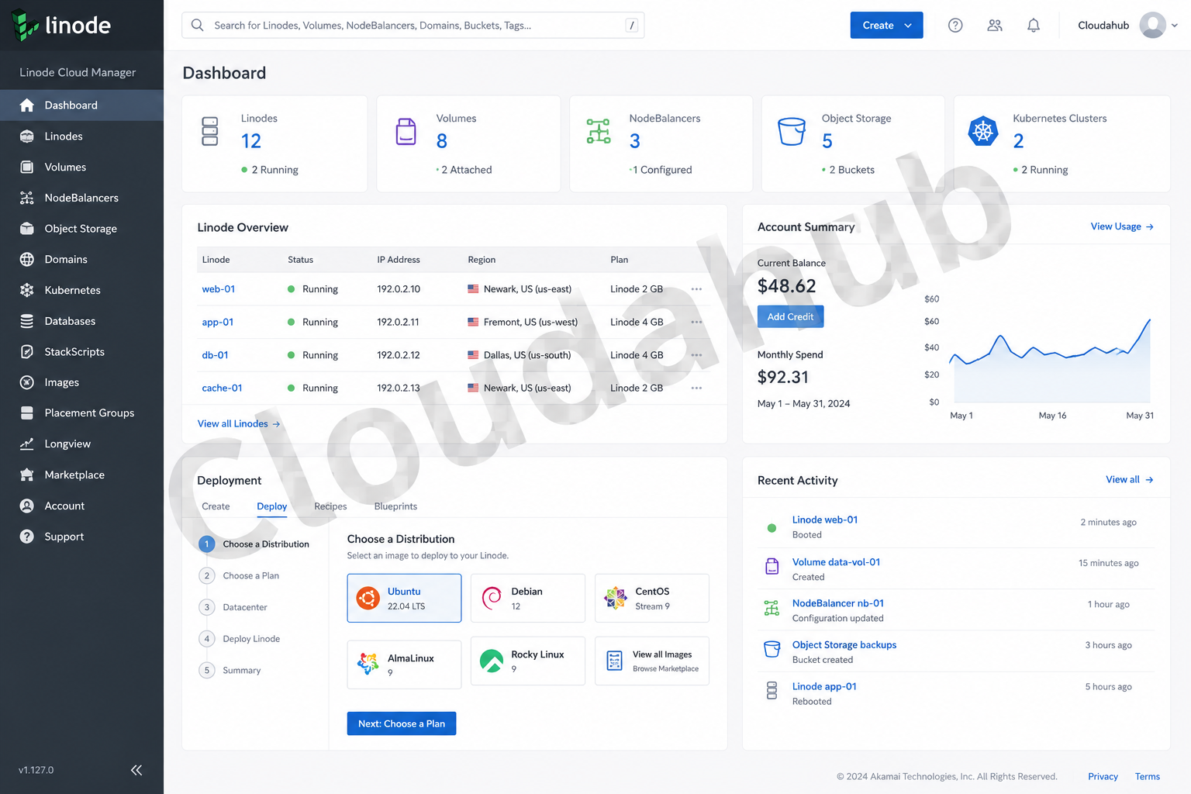
Task: Click the Cloudhub user avatar
Action: click(1153, 26)
